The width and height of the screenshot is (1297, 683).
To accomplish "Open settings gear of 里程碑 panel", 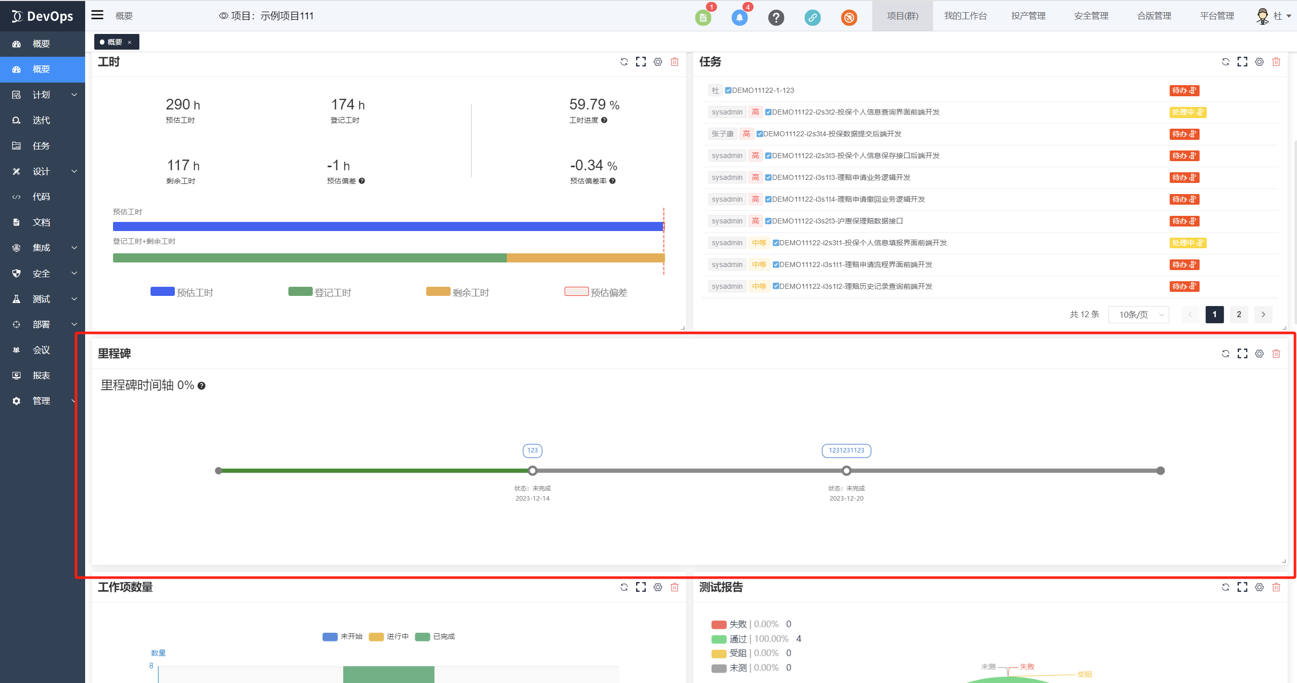I will click(x=1259, y=354).
